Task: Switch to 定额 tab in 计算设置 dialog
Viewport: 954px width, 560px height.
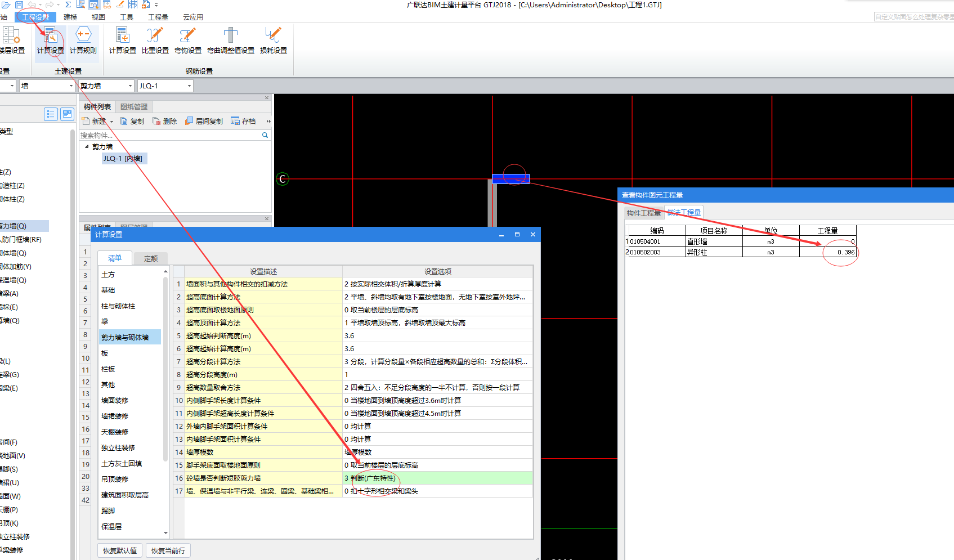Action: [151, 258]
